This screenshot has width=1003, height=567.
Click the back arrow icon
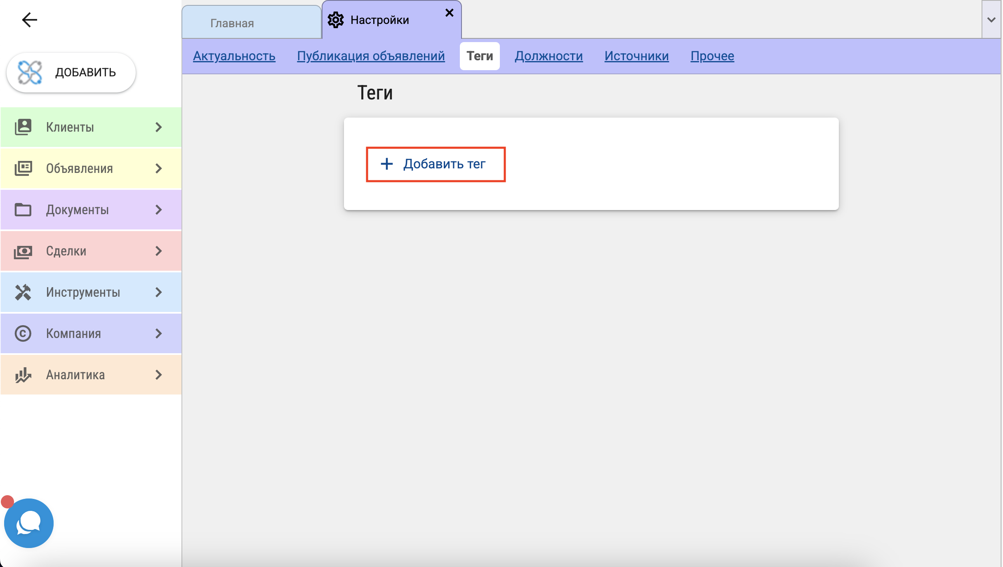29,19
